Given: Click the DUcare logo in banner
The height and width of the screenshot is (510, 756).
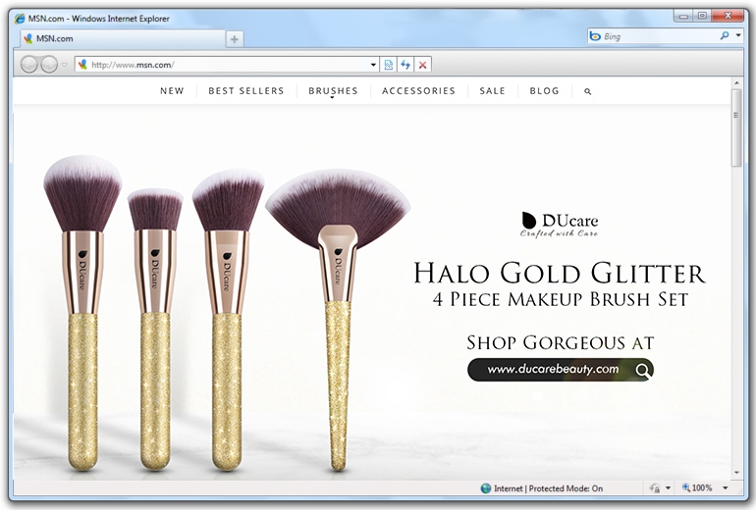Looking at the screenshot, I should (560, 225).
